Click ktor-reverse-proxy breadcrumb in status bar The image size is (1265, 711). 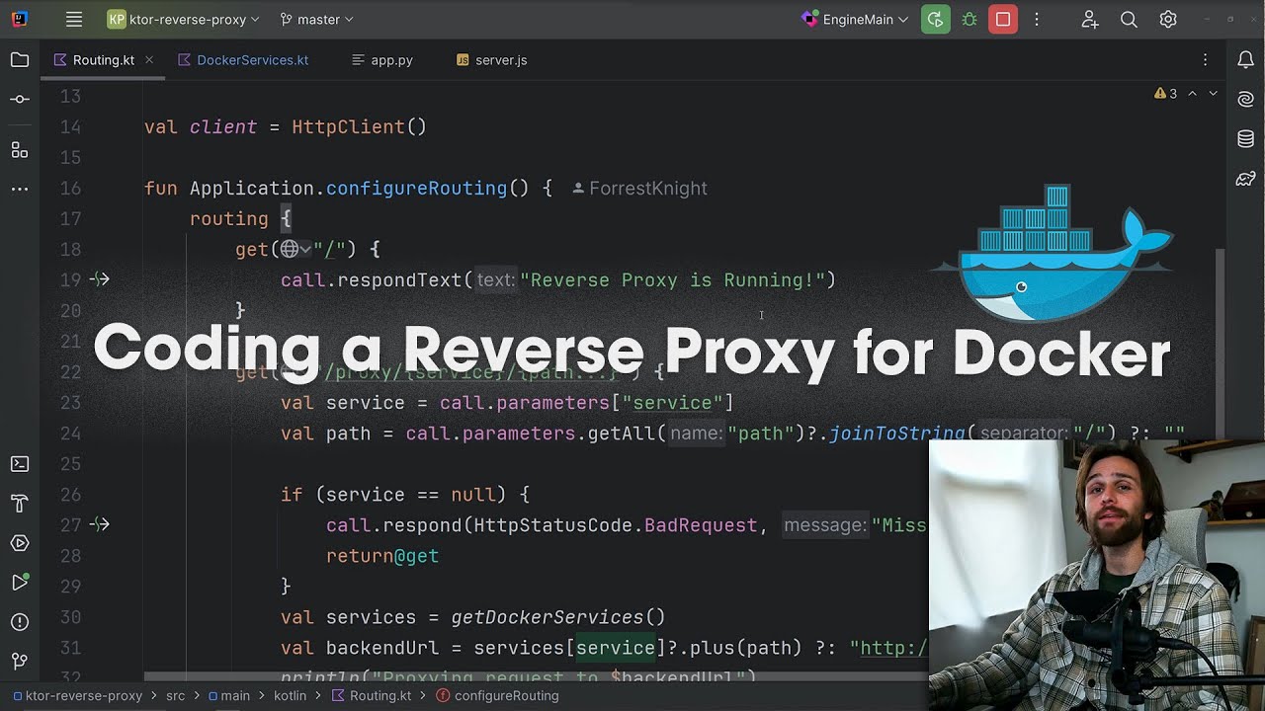[77, 696]
